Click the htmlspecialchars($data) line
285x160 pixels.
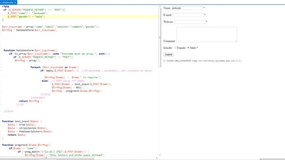coord(30,132)
